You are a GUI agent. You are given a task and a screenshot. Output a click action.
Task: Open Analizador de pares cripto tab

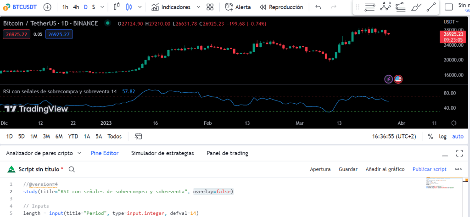click(39, 153)
